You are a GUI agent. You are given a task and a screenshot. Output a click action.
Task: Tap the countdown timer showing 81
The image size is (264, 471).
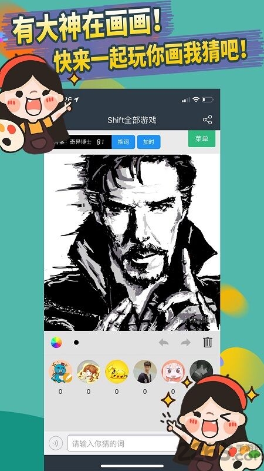[100, 142]
